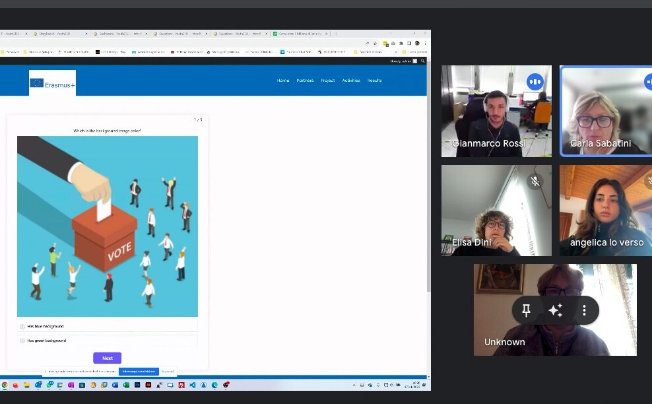Select angelica lo verso's video tile
Image resolution: width=652 pixels, height=404 pixels.
[606, 211]
